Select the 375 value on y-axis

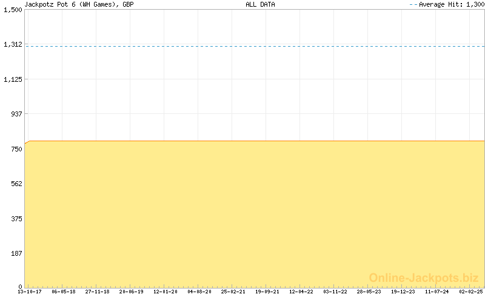coord(16,218)
